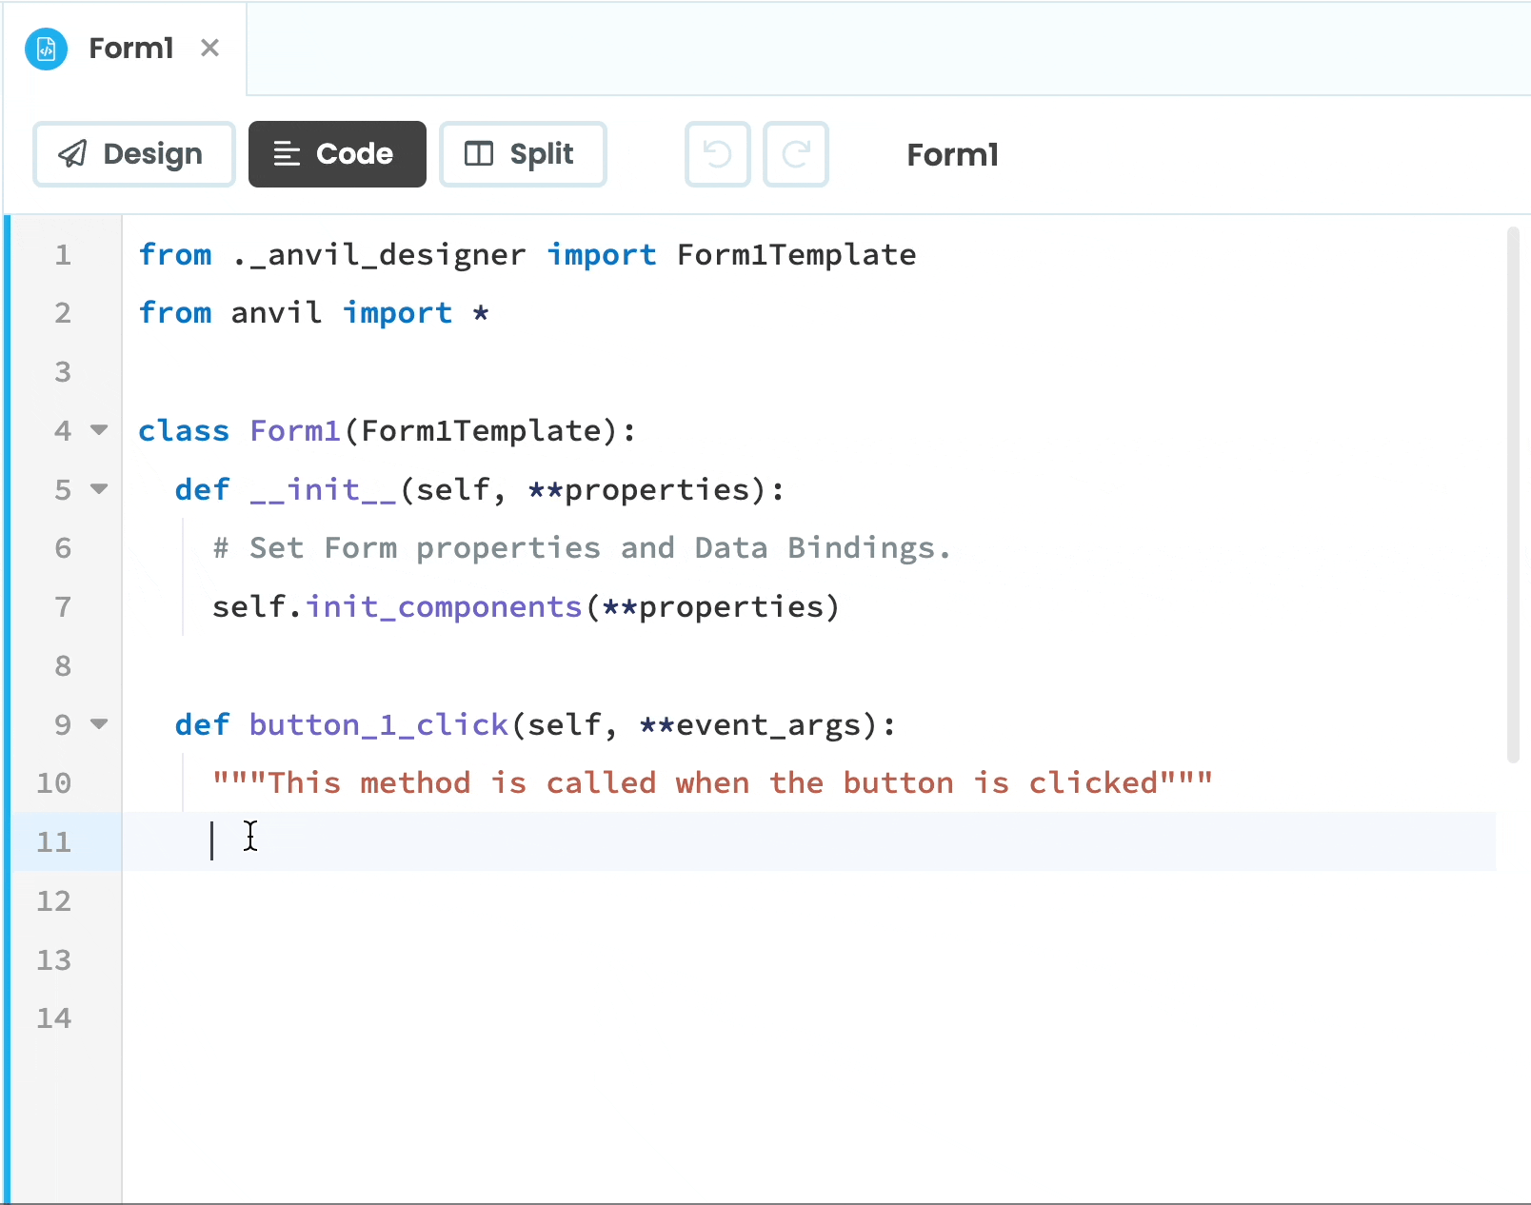Image resolution: width=1531 pixels, height=1205 pixels.
Task: Close the Form1 tab
Action: coord(209,48)
